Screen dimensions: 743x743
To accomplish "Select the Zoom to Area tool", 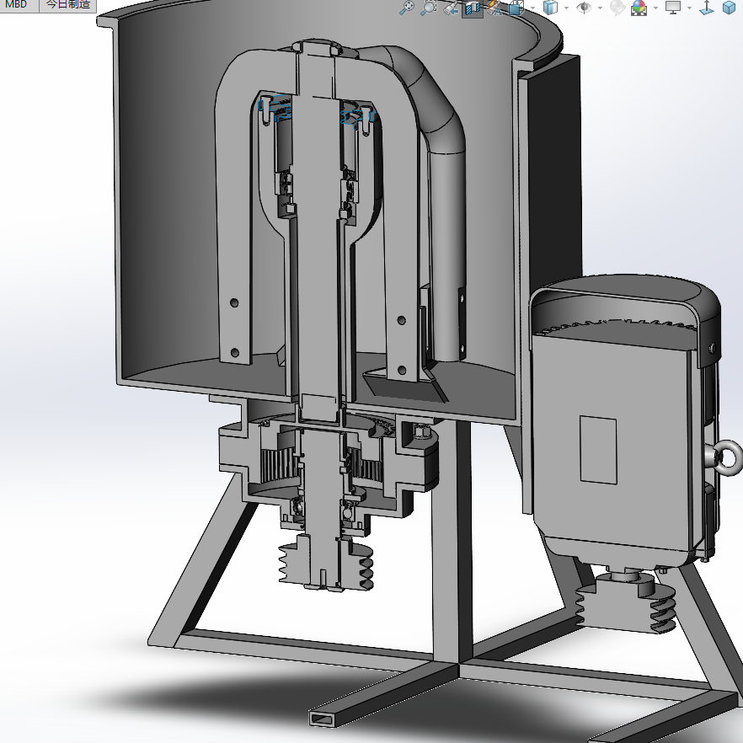I will pos(428,7).
